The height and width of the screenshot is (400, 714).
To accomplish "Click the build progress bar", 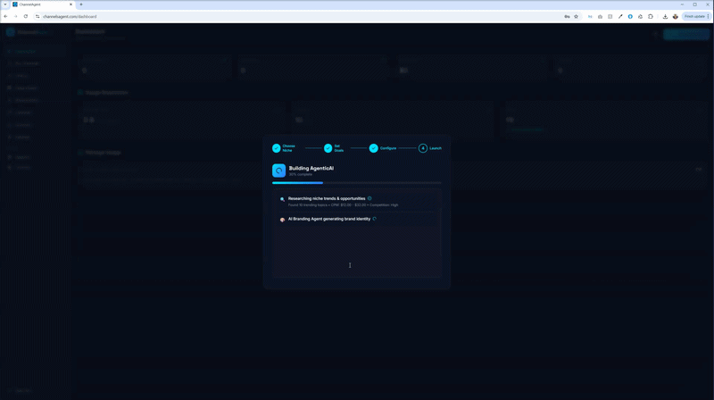I will click(357, 182).
